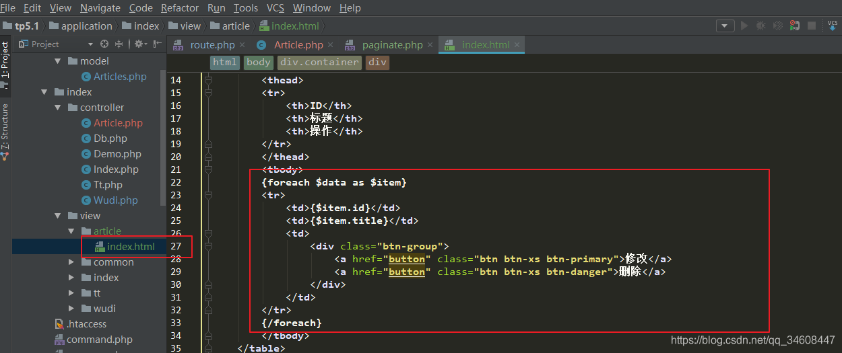
Task: Click the PHP debug listener phone icon
Action: [x=795, y=26]
